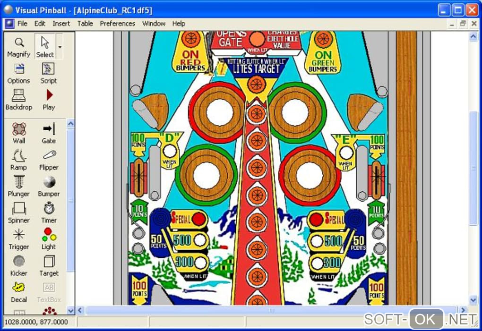482x331 pixels.
Task: Close the AlpineClub document window
Action: (x=474, y=24)
